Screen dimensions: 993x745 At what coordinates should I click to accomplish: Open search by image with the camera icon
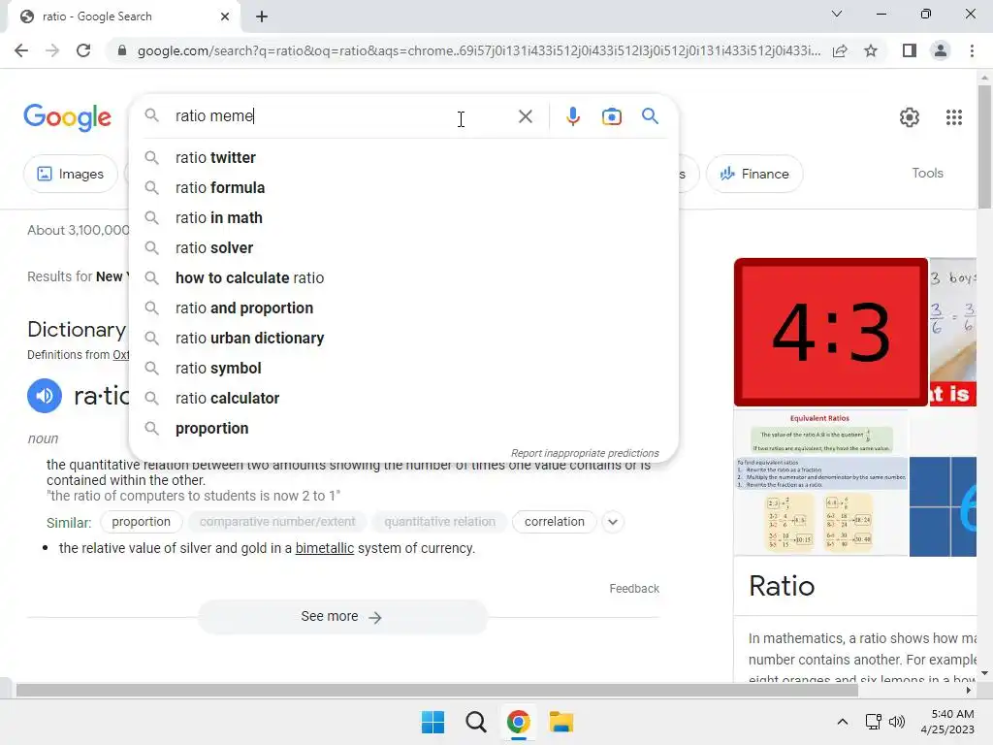click(611, 116)
